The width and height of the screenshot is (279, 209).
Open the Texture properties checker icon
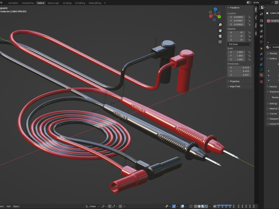(x=262, y=81)
